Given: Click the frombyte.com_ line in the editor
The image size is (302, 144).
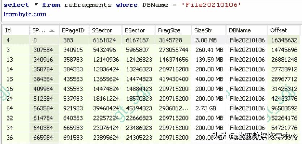Looking at the screenshot, I should click(x=27, y=14).
